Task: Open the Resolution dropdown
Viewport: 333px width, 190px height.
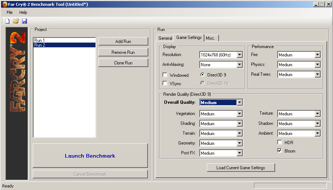Action: (x=221, y=55)
